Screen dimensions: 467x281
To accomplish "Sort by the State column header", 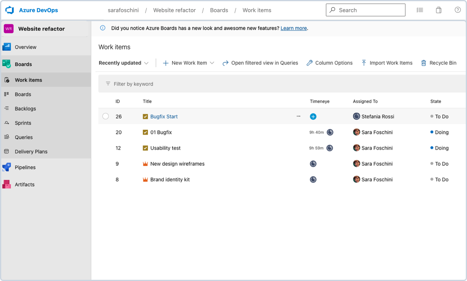I will 436,101.
